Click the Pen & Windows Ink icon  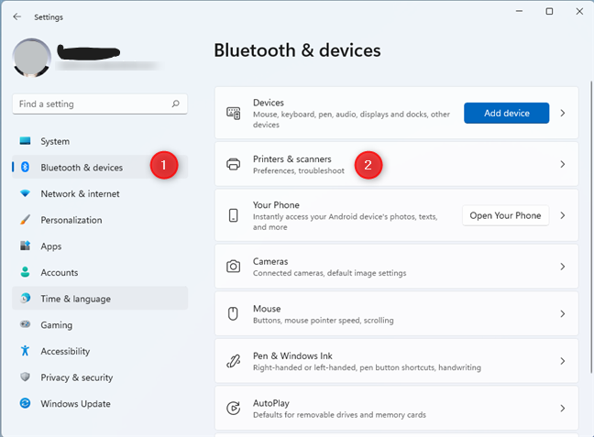[x=234, y=361]
